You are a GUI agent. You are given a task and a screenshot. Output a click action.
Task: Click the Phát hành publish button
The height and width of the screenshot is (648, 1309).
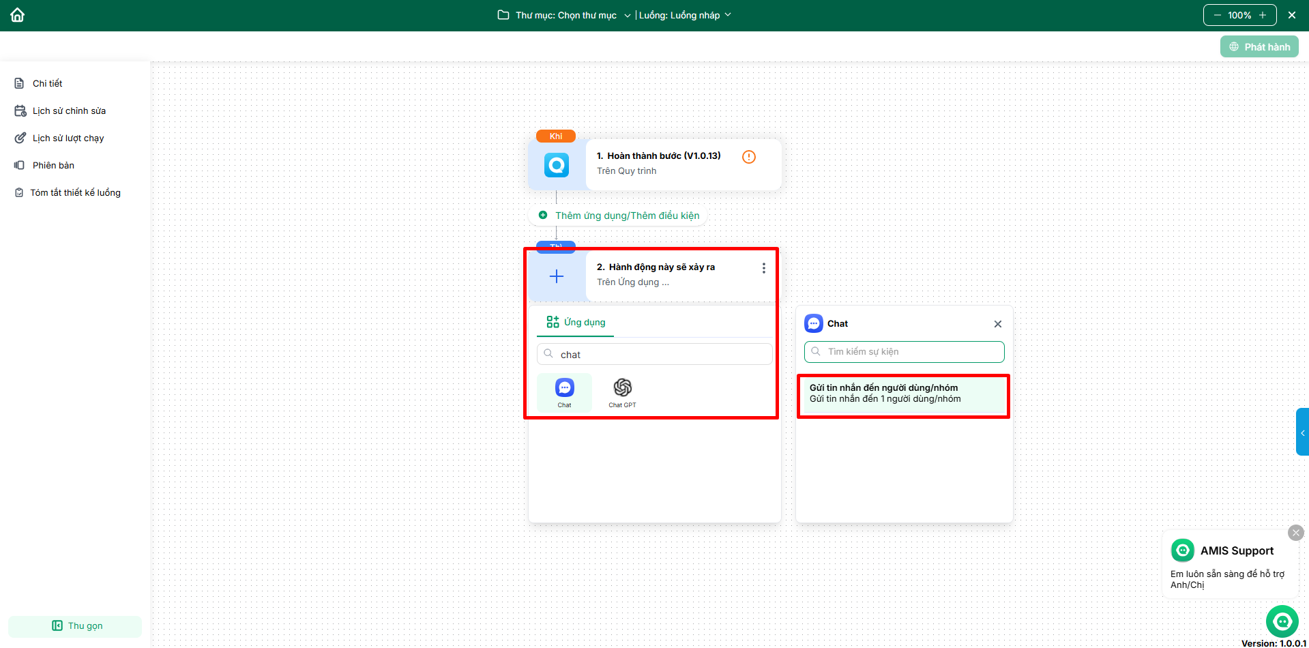tap(1259, 47)
